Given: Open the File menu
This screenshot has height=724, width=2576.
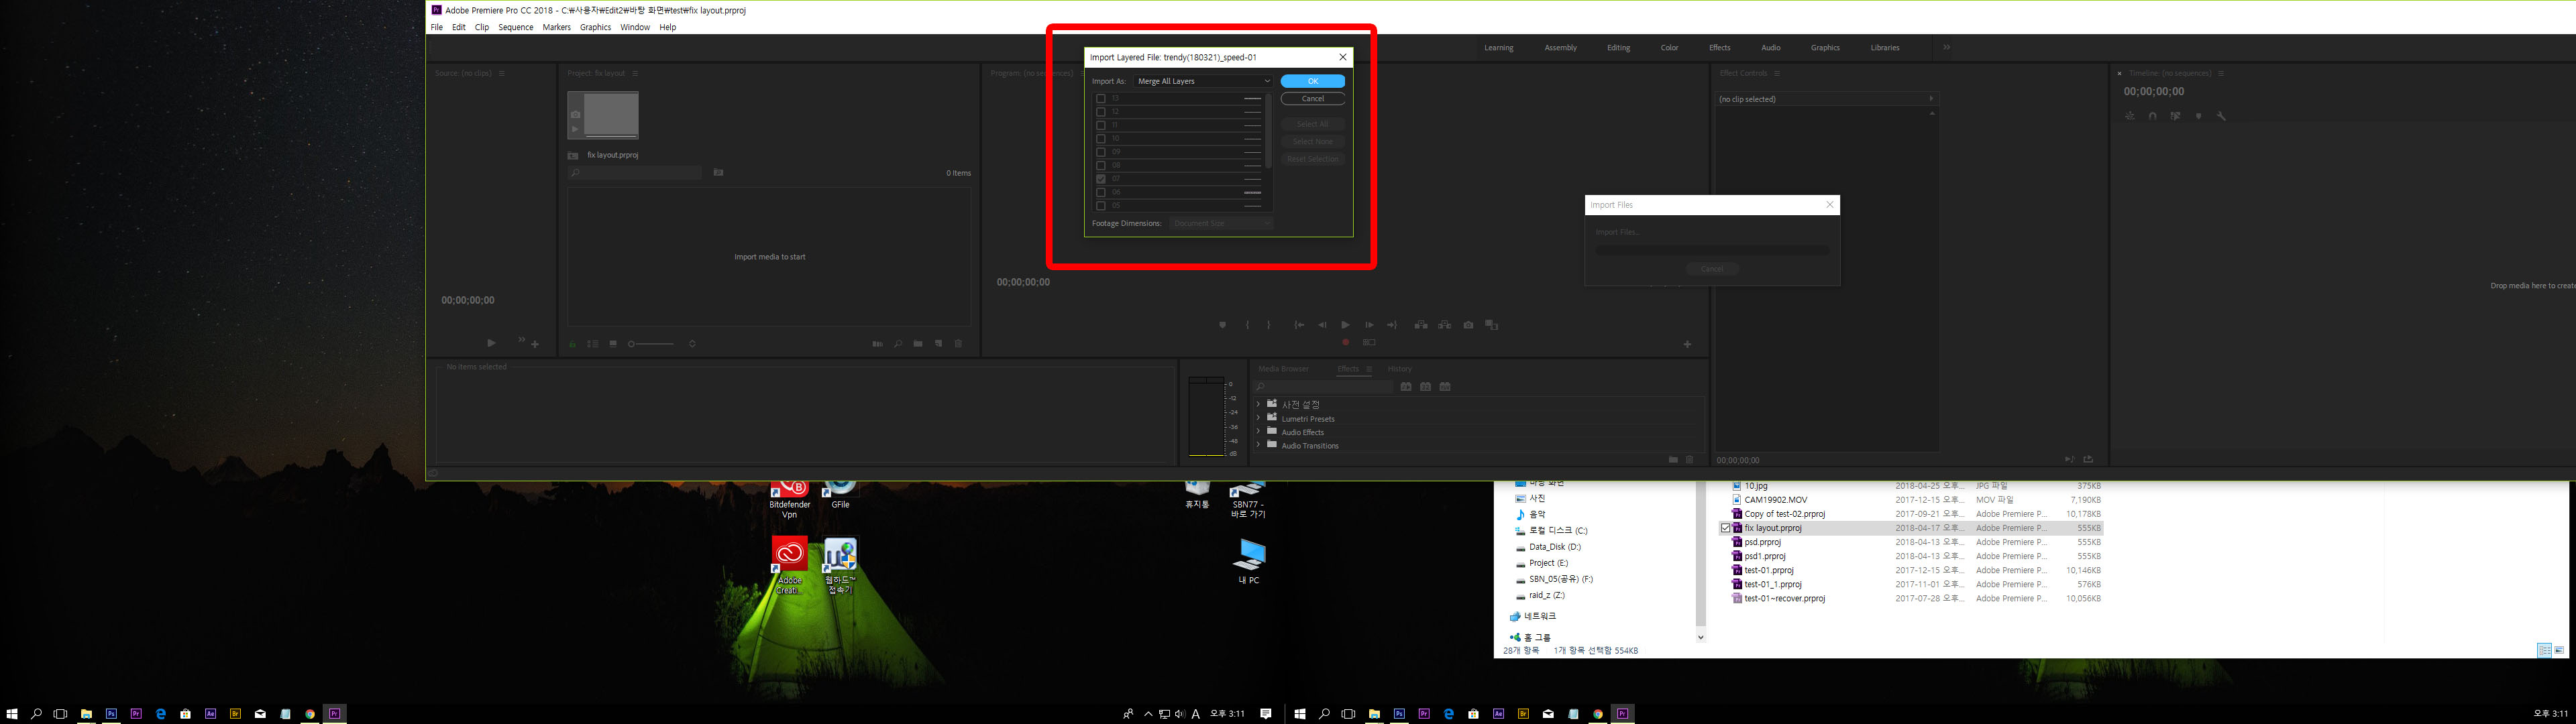Looking at the screenshot, I should [x=436, y=27].
